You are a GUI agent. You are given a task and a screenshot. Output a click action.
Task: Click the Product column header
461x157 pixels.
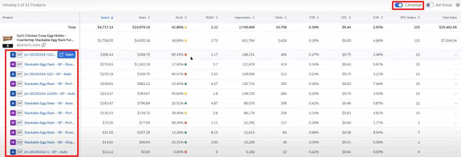click(8, 17)
